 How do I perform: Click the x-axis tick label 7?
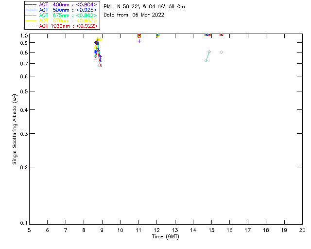(66, 230)
